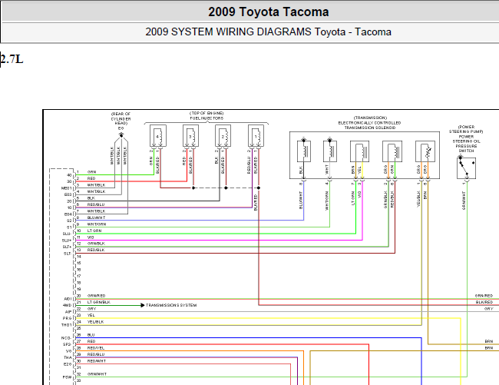Click the "GRN/RED" label at the right edge
Viewport: 499px width, 385px height.
click(x=484, y=296)
